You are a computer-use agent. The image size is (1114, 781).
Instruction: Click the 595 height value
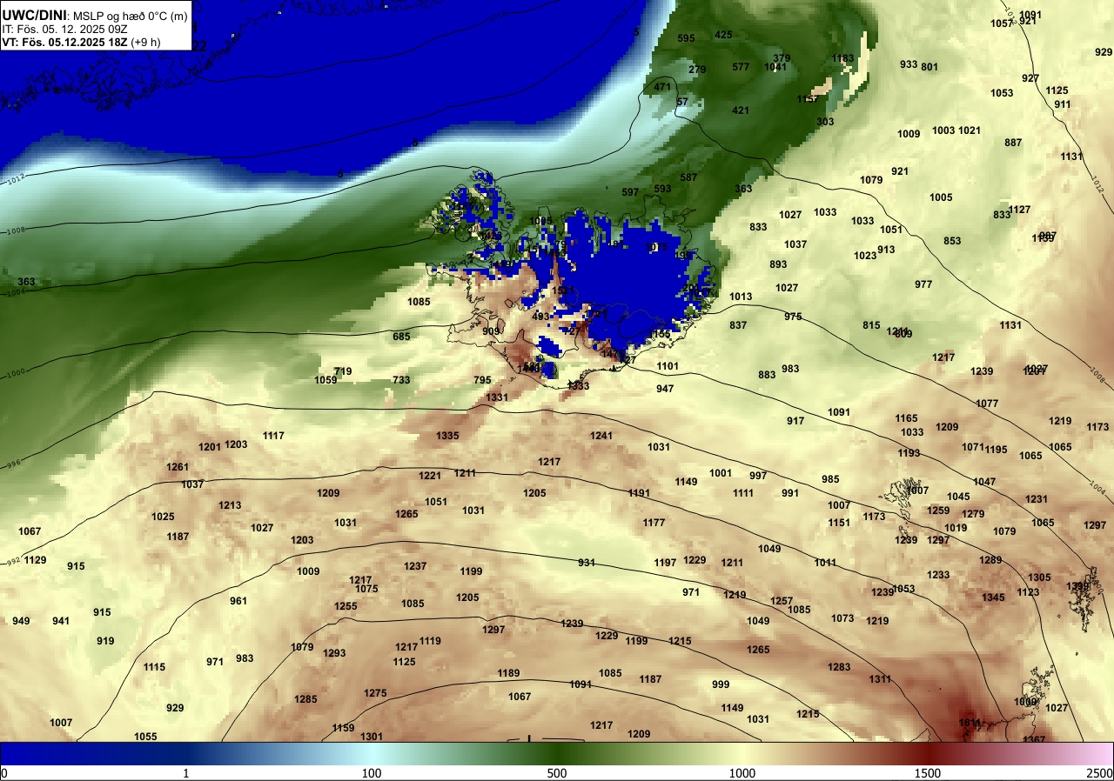click(x=686, y=38)
